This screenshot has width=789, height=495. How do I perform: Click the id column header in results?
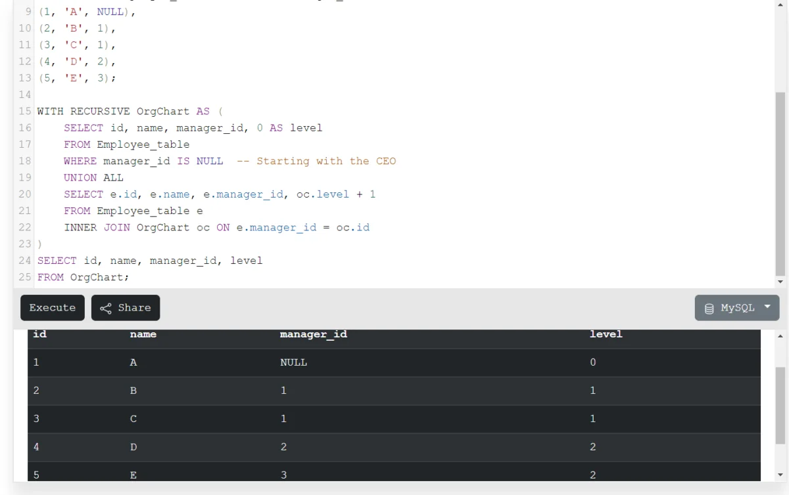39,334
